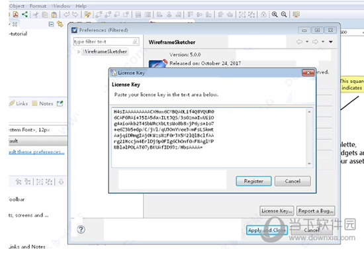
Task: Click the license text area scroll-up arrow
Action: (x=310, y=112)
